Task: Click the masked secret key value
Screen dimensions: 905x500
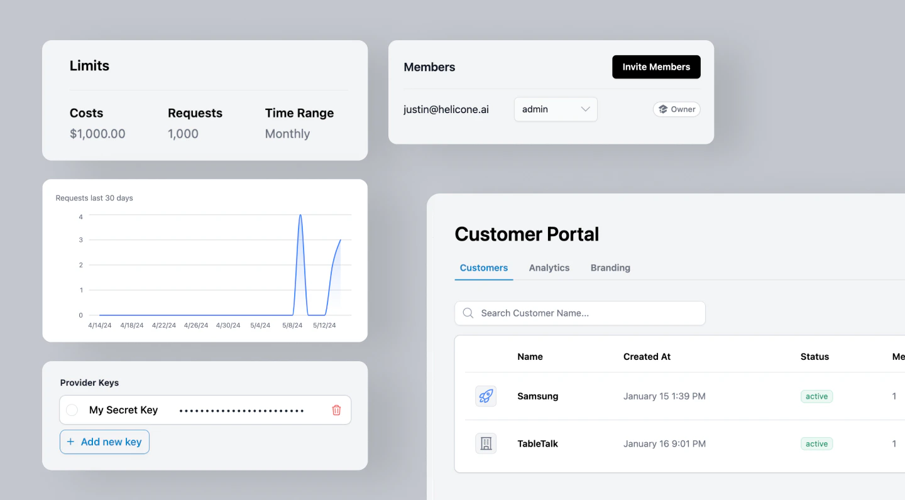Action: [x=241, y=410]
